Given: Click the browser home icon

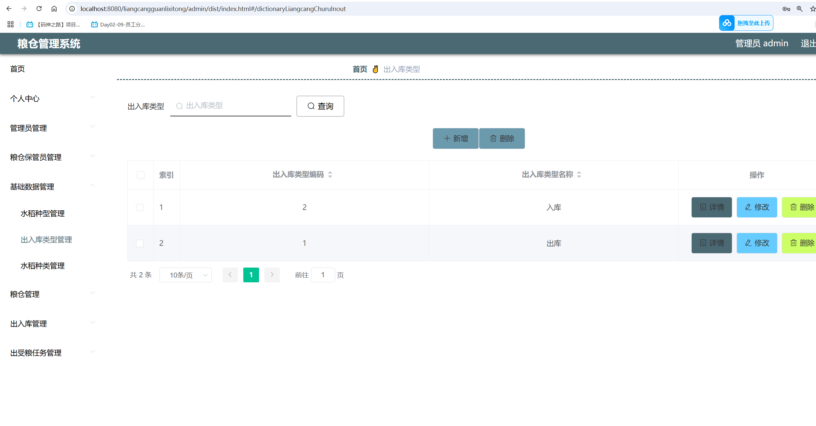Looking at the screenshot, I should [54, 9].
